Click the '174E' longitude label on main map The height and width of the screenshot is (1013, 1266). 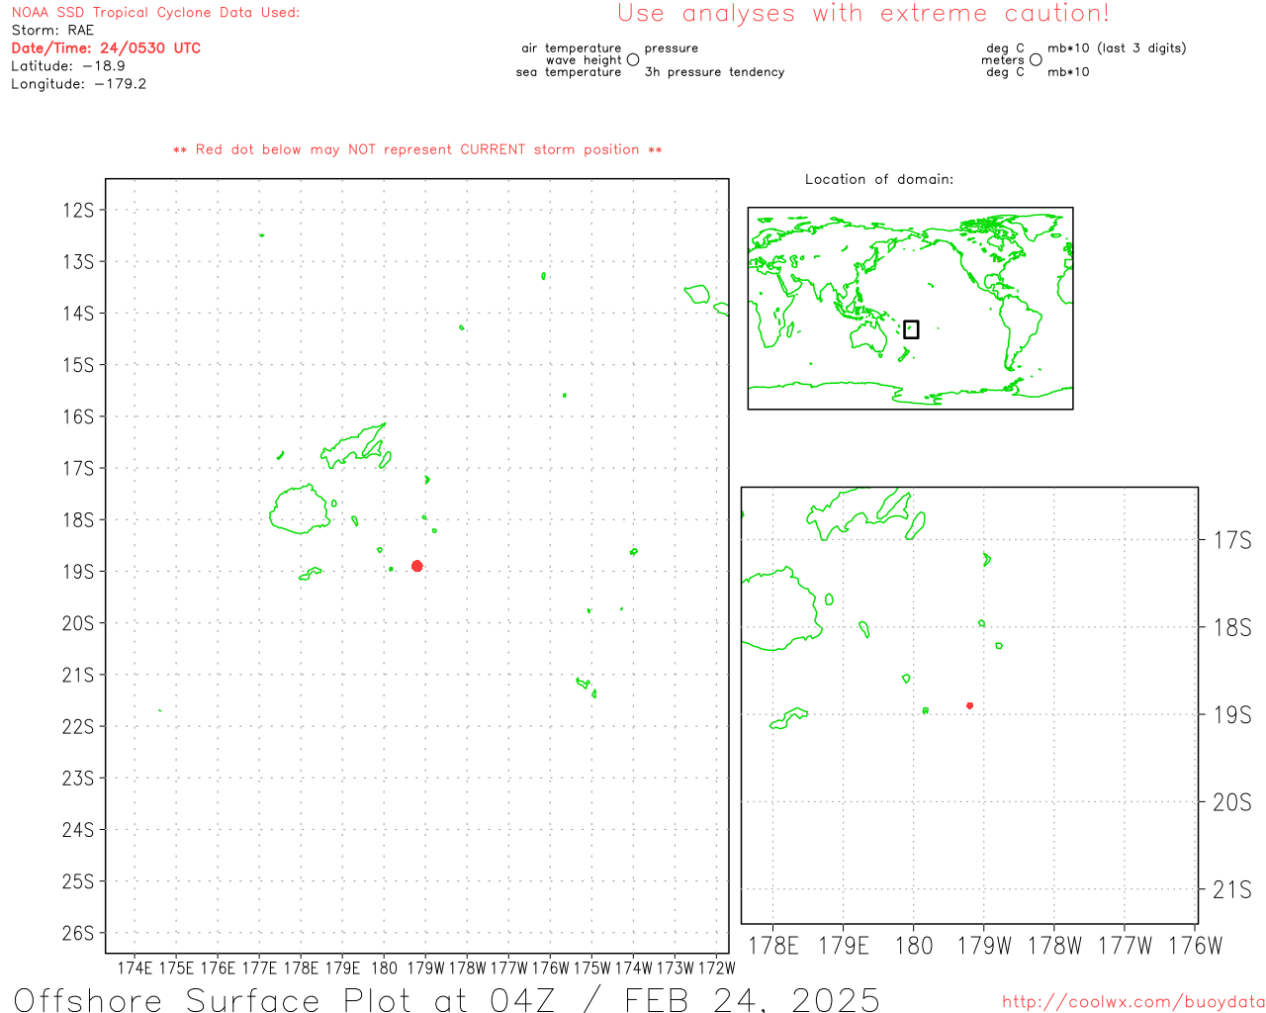point(136,967)
